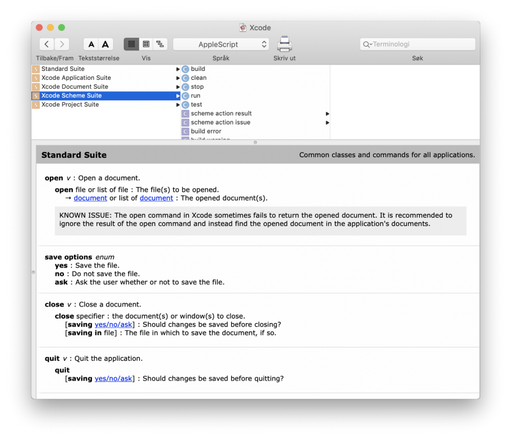The width and height of the screenshot is (511, 440).
Task: Click the search magnifier icon
Action: [367, 45]
